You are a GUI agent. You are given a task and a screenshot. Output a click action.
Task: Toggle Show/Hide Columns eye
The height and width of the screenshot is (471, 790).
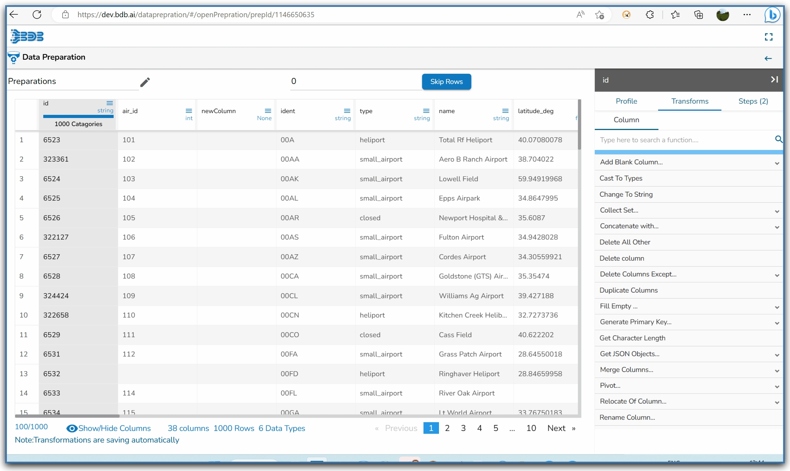tap(72, 428)
